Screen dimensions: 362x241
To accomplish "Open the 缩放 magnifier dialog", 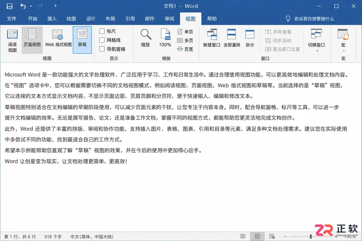I will (x=146, y=38).
